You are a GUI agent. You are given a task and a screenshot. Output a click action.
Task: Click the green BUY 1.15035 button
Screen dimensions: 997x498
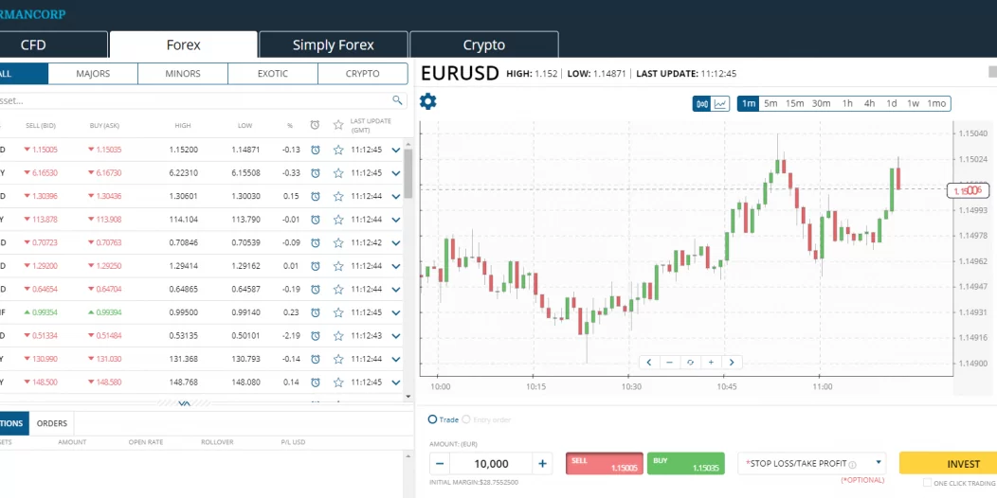[x=686, y=464]
